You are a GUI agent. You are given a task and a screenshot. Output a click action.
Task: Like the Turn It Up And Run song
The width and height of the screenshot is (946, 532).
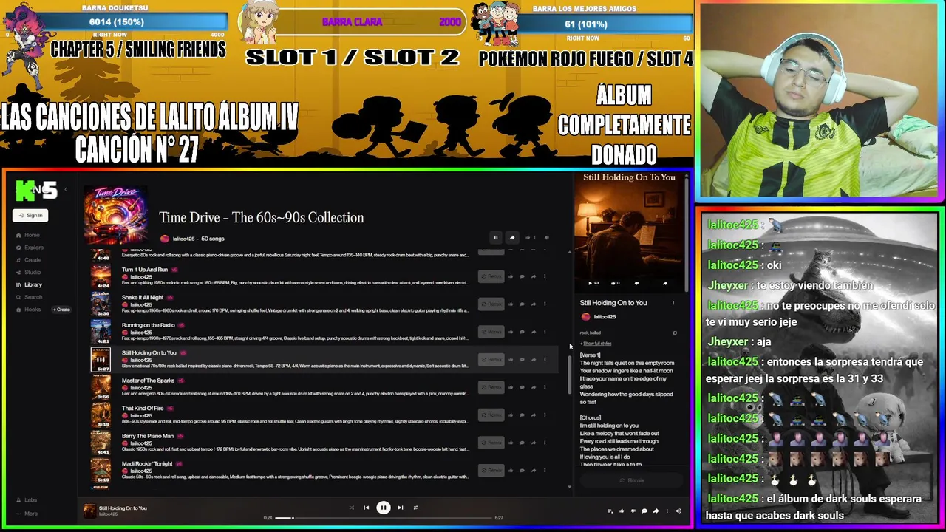(511, 276)
